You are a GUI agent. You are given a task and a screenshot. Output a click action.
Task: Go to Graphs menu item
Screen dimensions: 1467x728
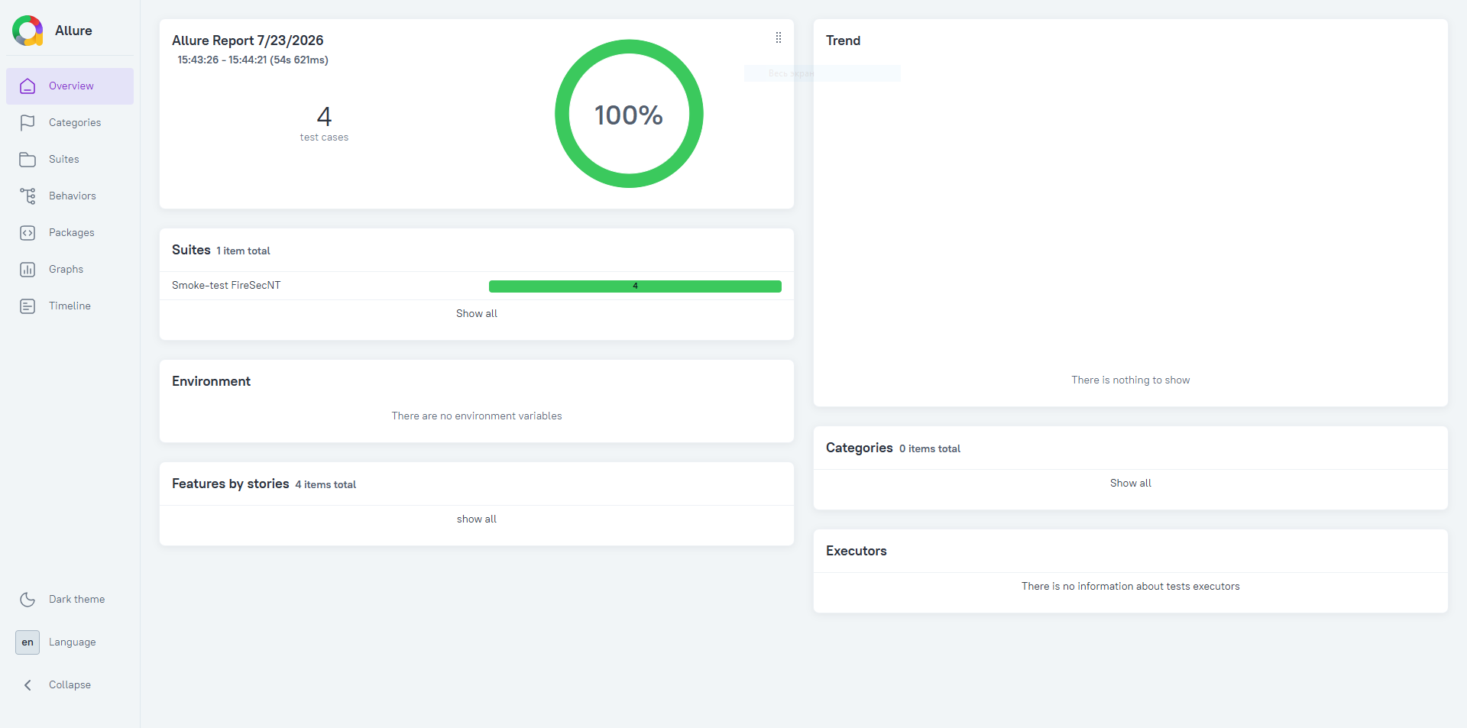[70, 270]
